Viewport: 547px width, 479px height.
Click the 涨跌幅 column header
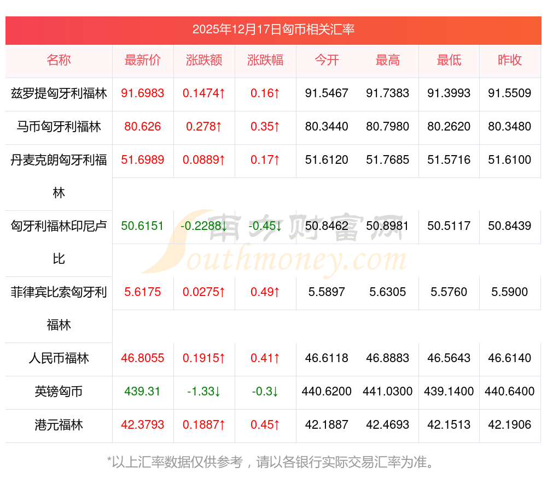tap(265, 60)
